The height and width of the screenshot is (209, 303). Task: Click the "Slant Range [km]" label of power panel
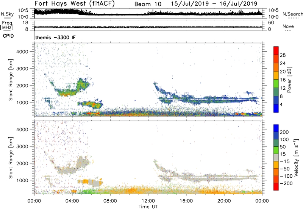tap(11, 80)
